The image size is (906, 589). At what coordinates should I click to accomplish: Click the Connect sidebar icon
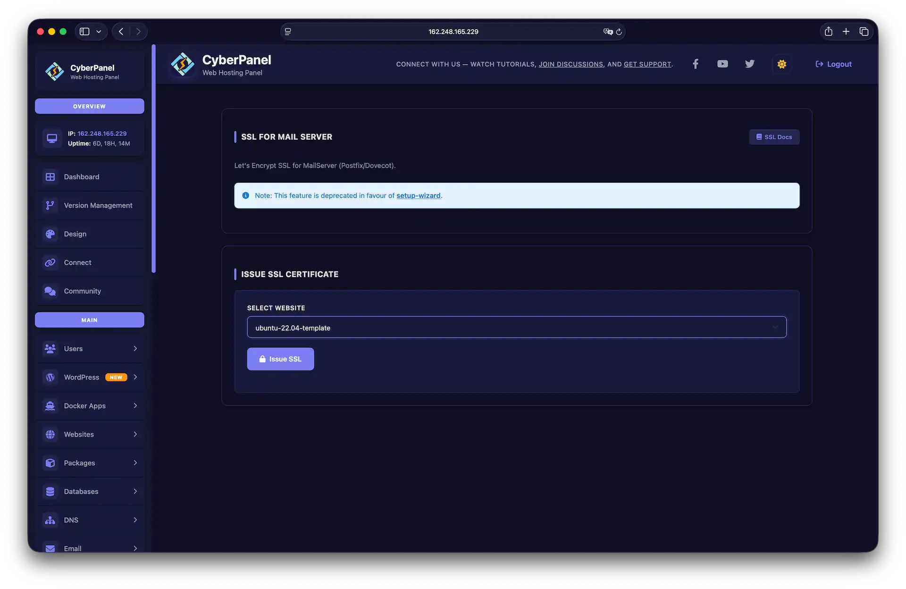(50, 262)
